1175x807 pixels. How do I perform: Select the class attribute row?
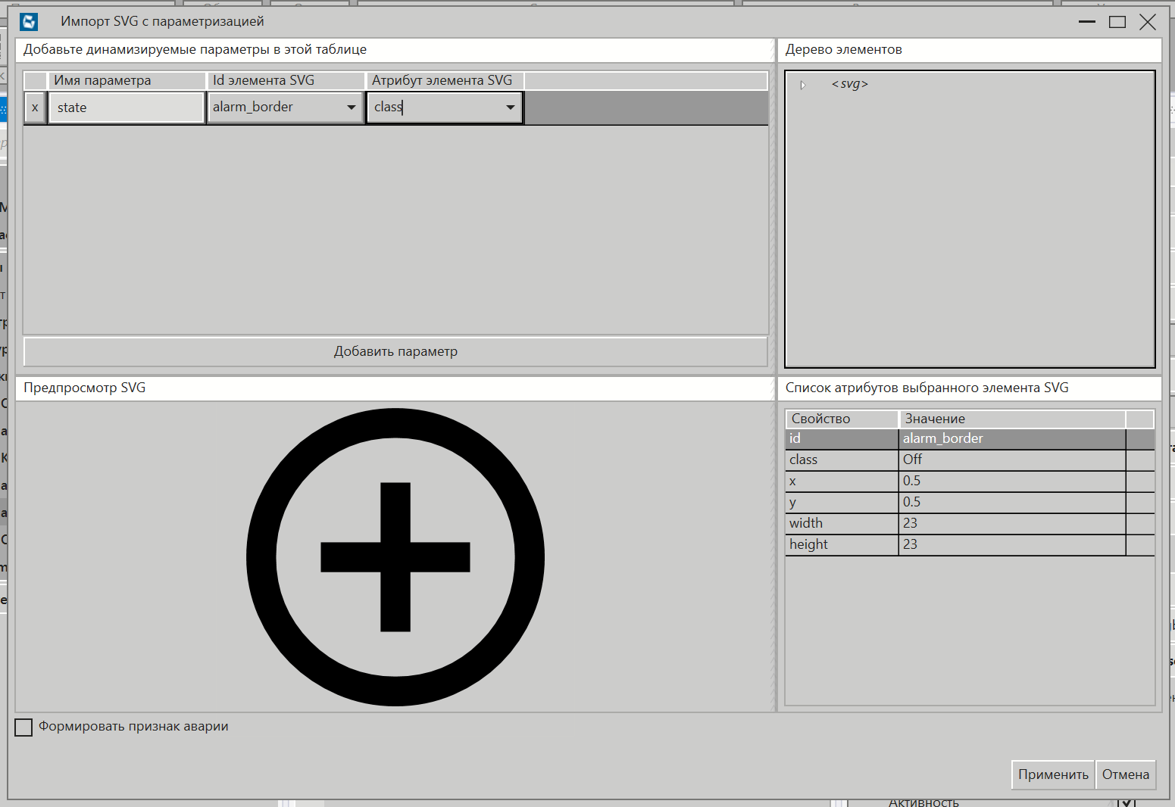pyautogui.click(x=841, y=460)
